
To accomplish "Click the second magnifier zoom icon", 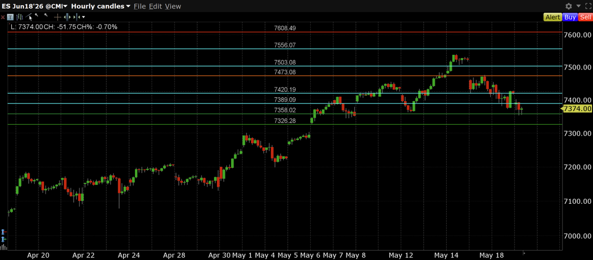I will [x=46, y=15].
